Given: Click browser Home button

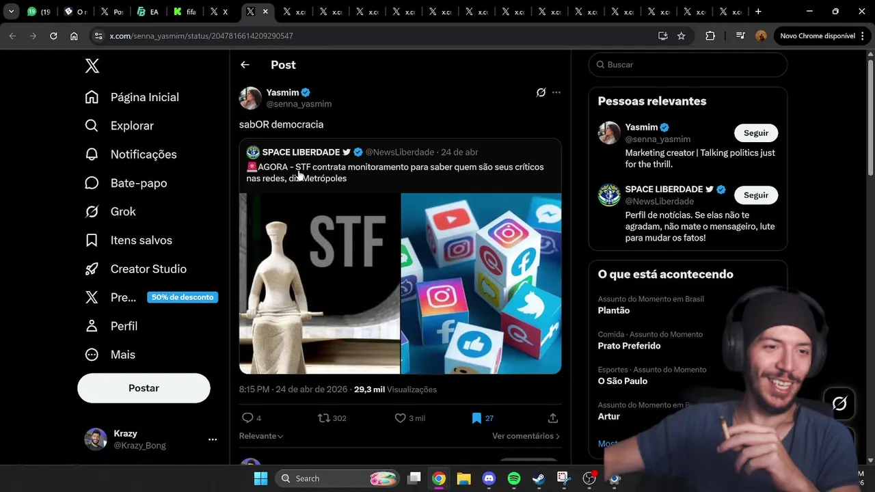Looking at the screenshot, I should coord(74,36).
